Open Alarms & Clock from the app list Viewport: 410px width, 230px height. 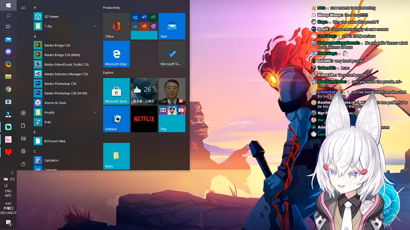pyautogui.click(x=66, y=103)
